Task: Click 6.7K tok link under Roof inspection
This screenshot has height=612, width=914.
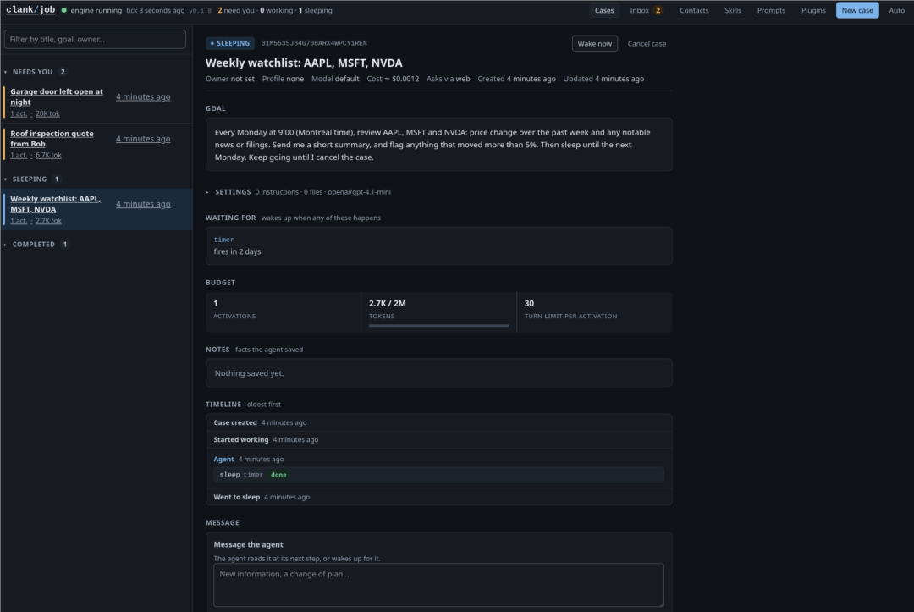Action: point(48,155)
